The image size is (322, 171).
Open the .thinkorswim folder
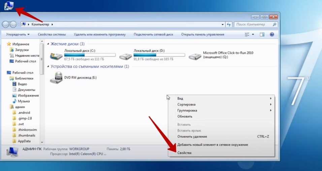[27, 130]
